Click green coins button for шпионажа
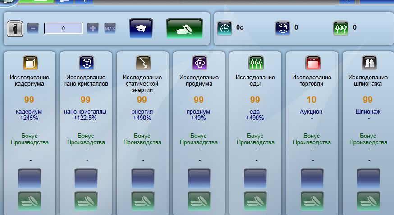The image size is (394, 215). click(x=369, y=201)
